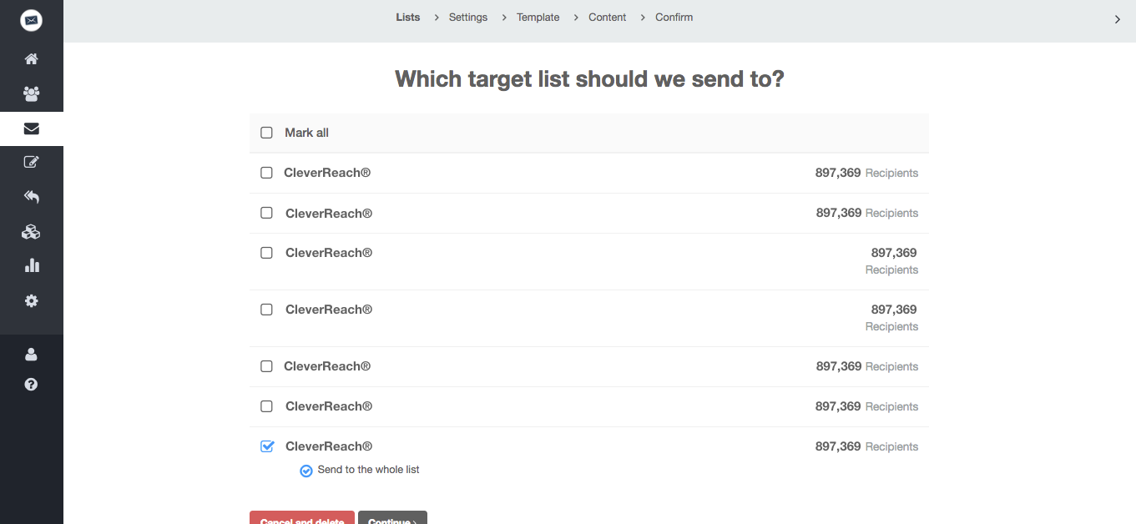Screen dimensions: 1136x524
Task: Tick the fourth CleverReach list checkbox
Action: [266, 310]
